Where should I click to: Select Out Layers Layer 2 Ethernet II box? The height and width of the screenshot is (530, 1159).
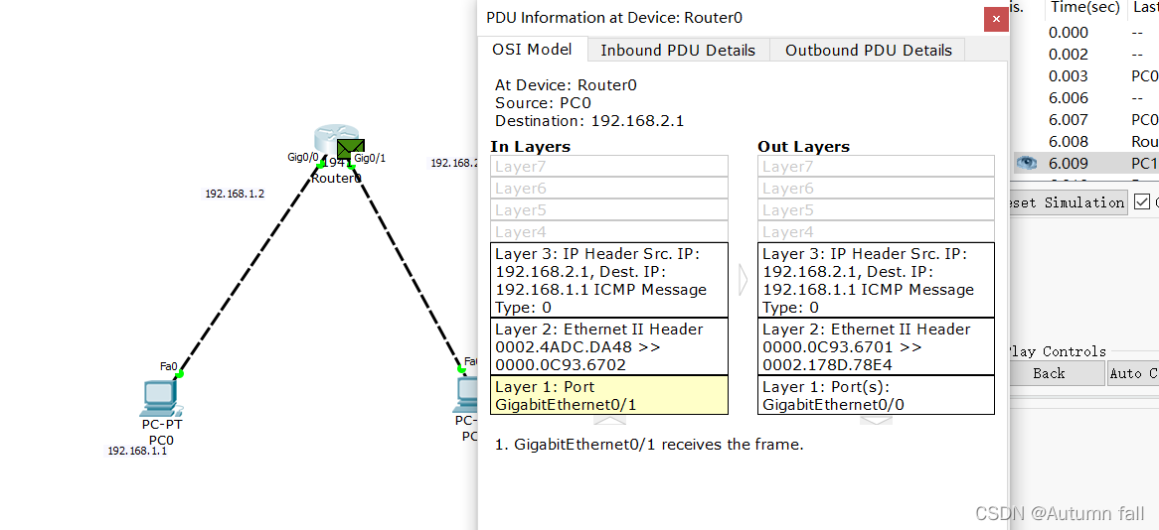coord(876,346)
